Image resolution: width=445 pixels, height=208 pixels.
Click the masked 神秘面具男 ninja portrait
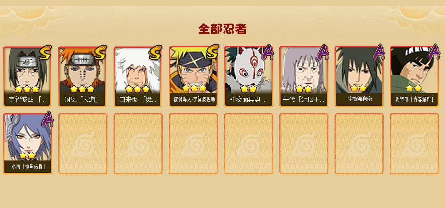(x=248, y=76)
